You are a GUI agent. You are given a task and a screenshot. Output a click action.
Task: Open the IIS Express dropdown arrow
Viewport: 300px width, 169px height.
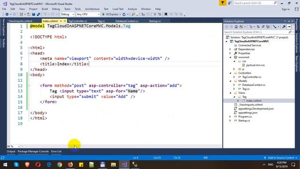tap(120, 15)
